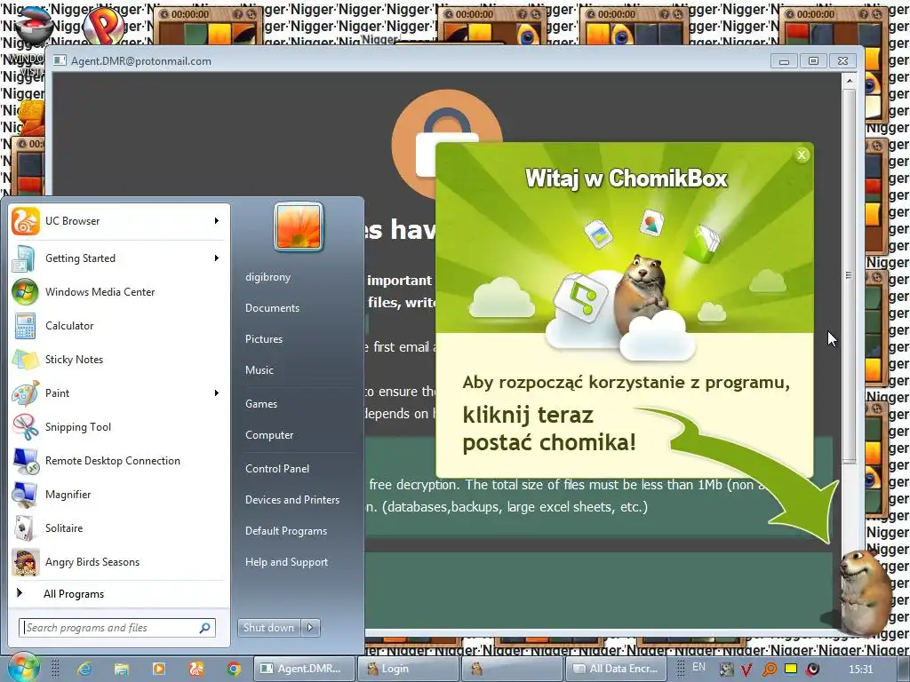The width and height of the screenshot is (910, 682).
Task: Open Documents from Start menu
Action: (x=272, y=308)
